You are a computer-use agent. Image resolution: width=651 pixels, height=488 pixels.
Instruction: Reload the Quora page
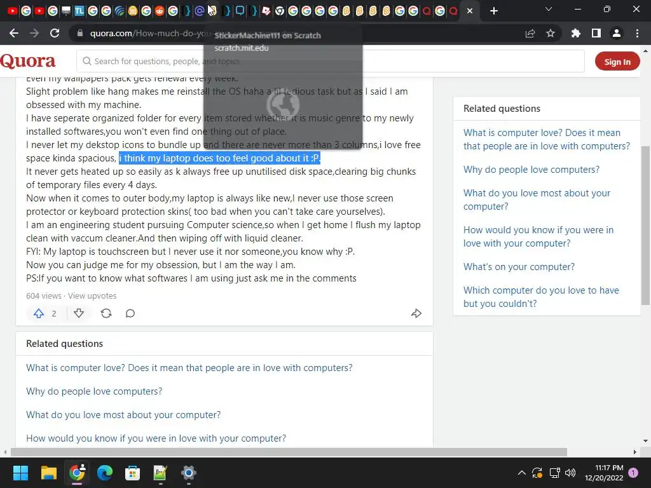click(55, 33)
